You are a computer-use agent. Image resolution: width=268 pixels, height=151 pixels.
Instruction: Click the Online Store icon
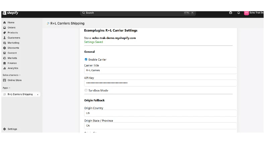point(4,80)
